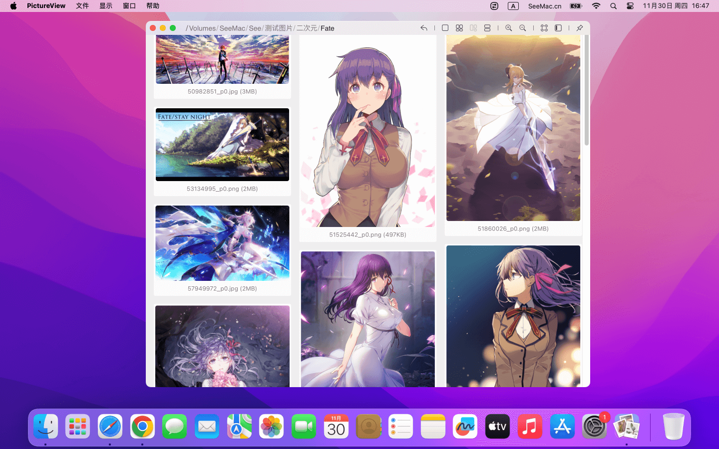Select the greyed waterfall layout icon

[473, 28]
